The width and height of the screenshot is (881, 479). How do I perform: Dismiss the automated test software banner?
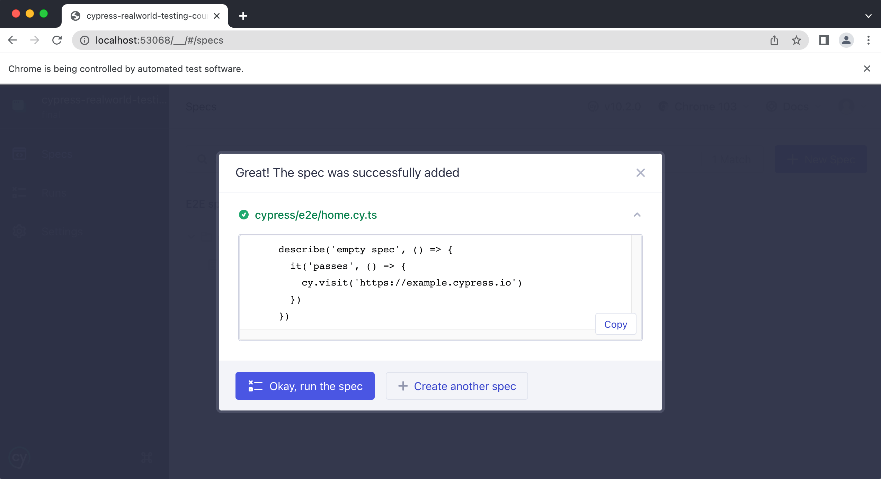pyautogui.click(x=867, y=69)
